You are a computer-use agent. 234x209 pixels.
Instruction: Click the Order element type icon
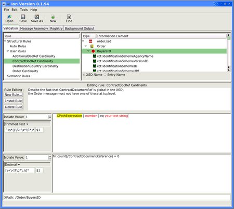click(x=92, y=46)
